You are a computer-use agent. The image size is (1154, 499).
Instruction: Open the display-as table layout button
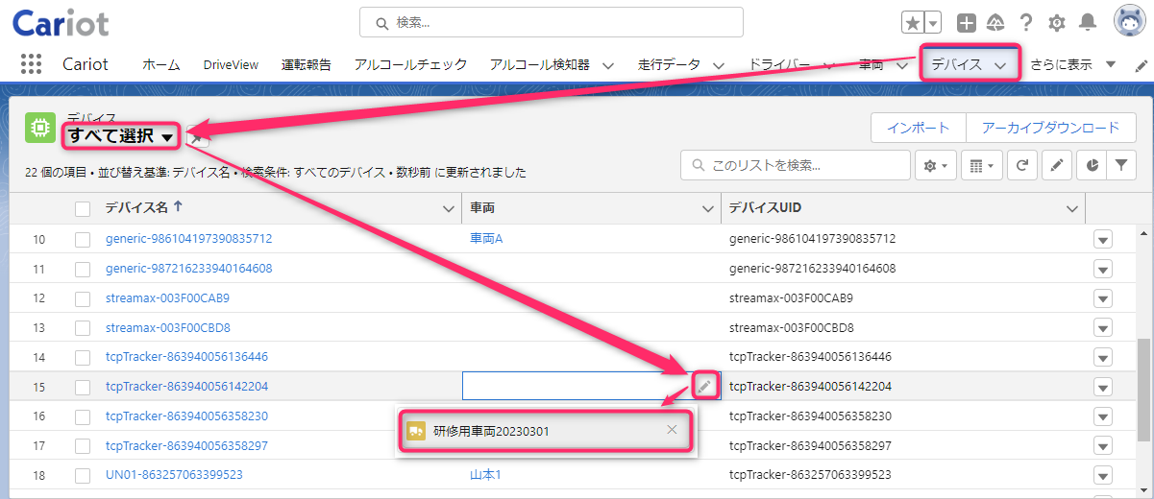click(981, 165)
